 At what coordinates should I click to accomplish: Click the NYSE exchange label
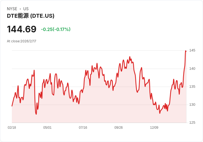[x=12, y=9]
